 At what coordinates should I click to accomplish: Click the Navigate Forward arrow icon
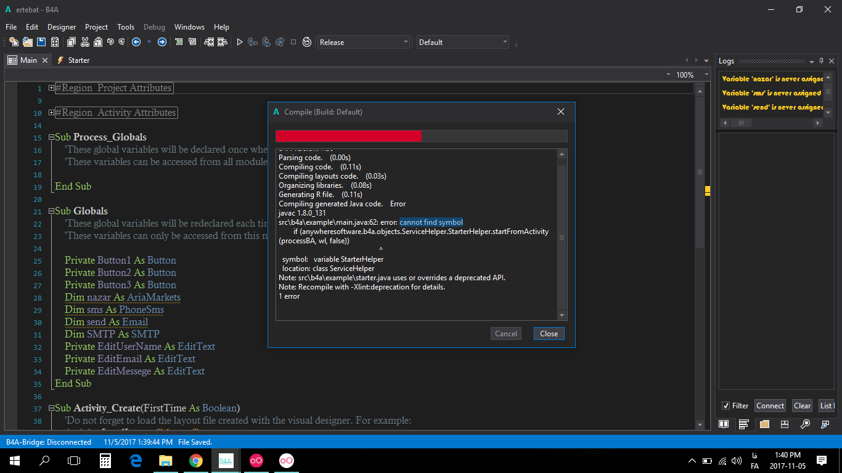tap(162, 42)
